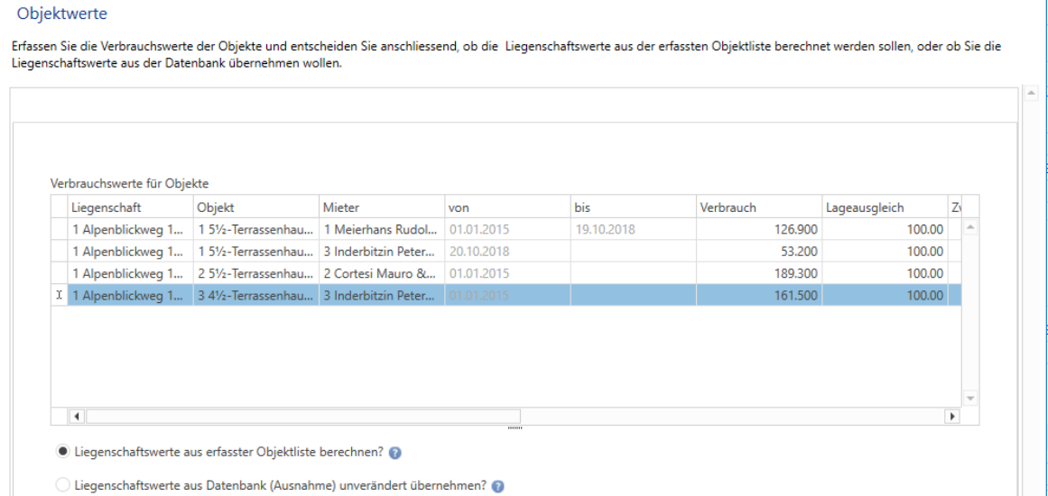This screenshot has width=1048, height=496.
Task: Select Mieter cell '1 Meierhans Rudol...'
Action: (382, 230)
